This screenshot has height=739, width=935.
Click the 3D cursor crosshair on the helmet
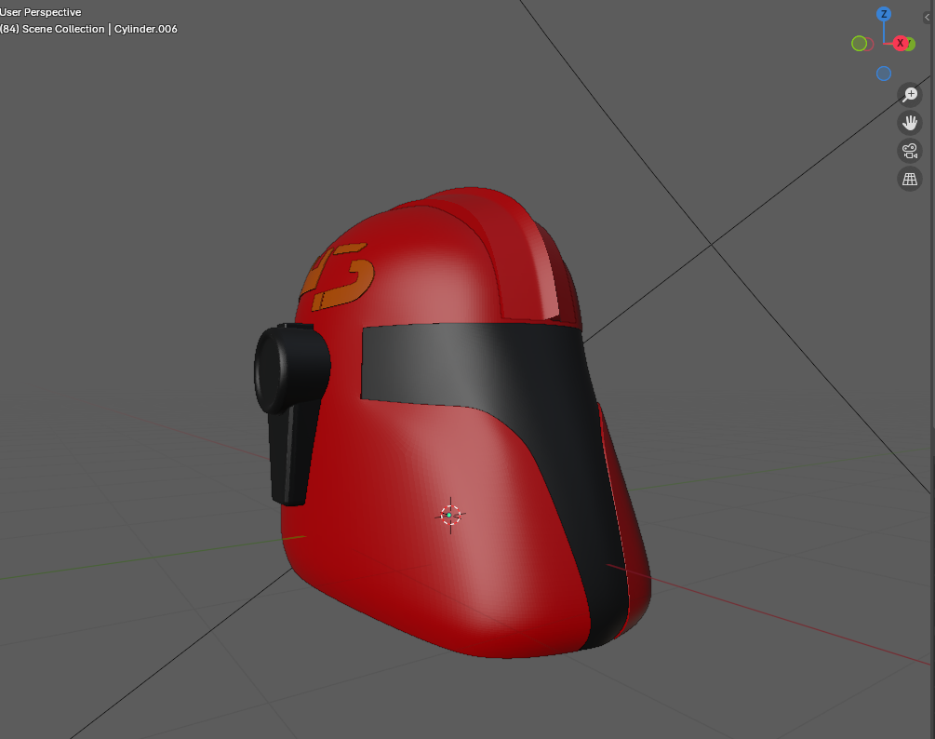tap(450, 515)
